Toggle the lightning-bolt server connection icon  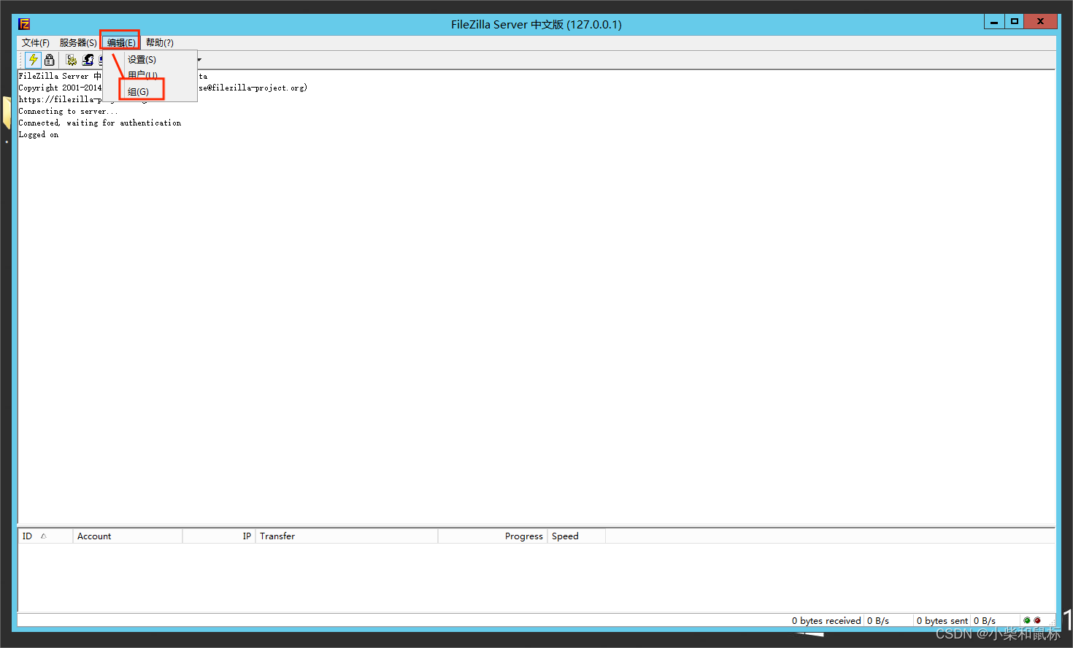coord(33,60)
